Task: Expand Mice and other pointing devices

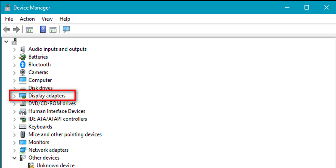Action: (14, 135)
